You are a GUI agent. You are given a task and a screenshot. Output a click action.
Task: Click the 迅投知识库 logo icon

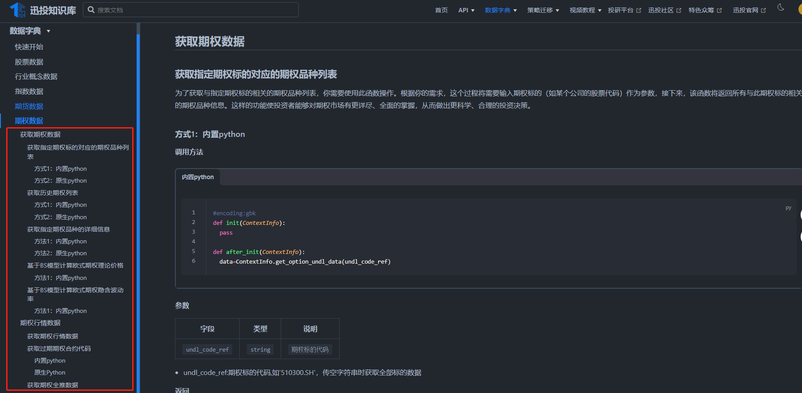tap(18, 10)
